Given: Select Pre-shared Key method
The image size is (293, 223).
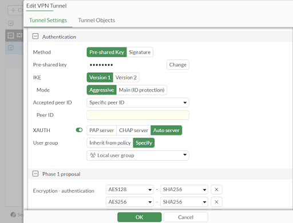Looking at the screenshot, I should pos(106,52).
